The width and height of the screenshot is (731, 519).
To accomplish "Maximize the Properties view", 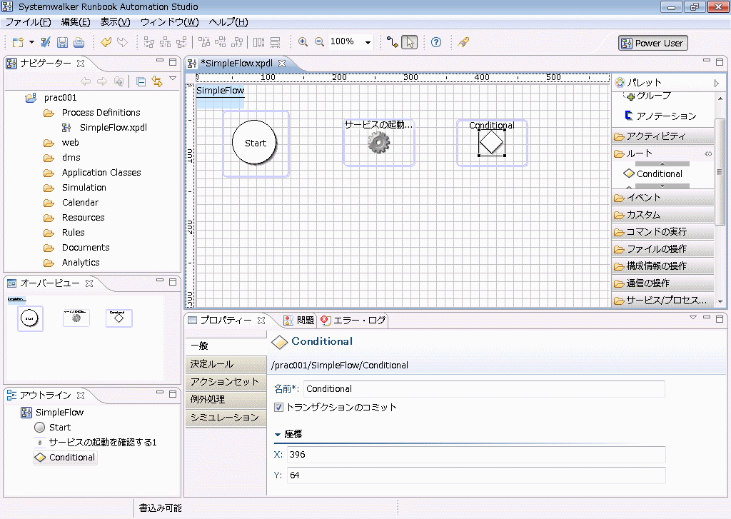I will (720, 318).
